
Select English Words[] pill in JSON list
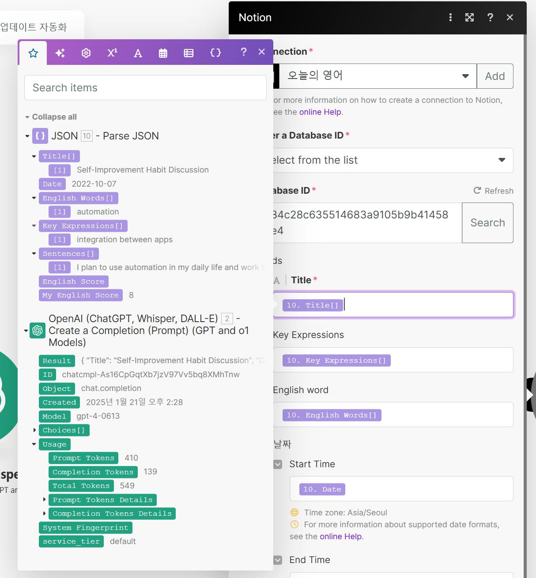(x=79, y=198)
